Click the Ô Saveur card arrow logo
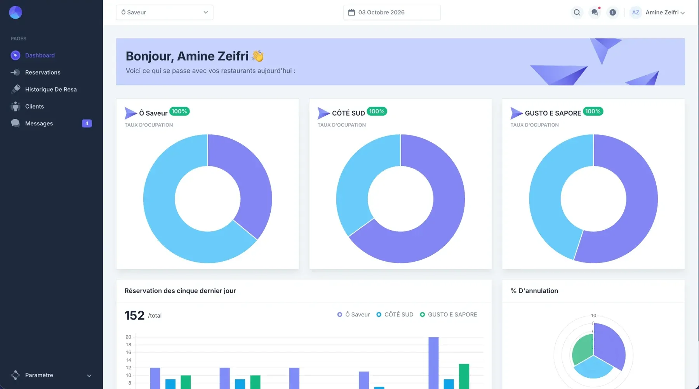699x389 pixels. click(x=130, y=113)
